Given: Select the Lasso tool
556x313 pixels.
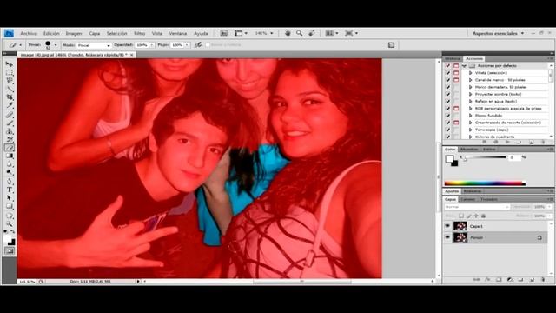Looking at the screenshot, I should [x=10, y=81].
